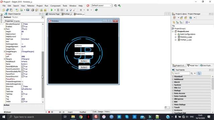Click the Save floppy disk icon
Viewport: 214px width, 120px height.
28,10
